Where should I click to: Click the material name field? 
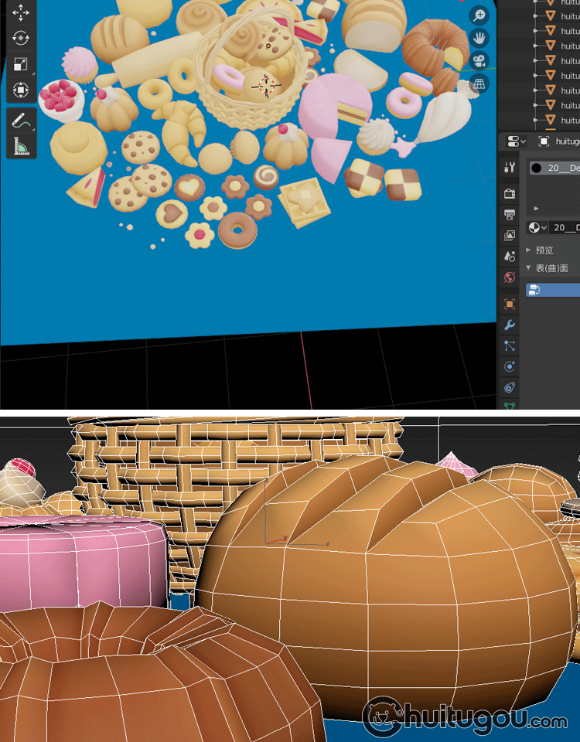click(565, 227)
